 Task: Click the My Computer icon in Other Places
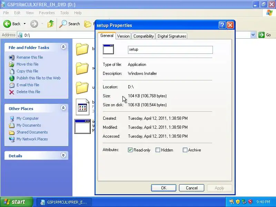(12, 118)
